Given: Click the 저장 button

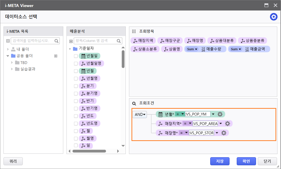Looking at the screenshot, I should [x=220, y=161].
